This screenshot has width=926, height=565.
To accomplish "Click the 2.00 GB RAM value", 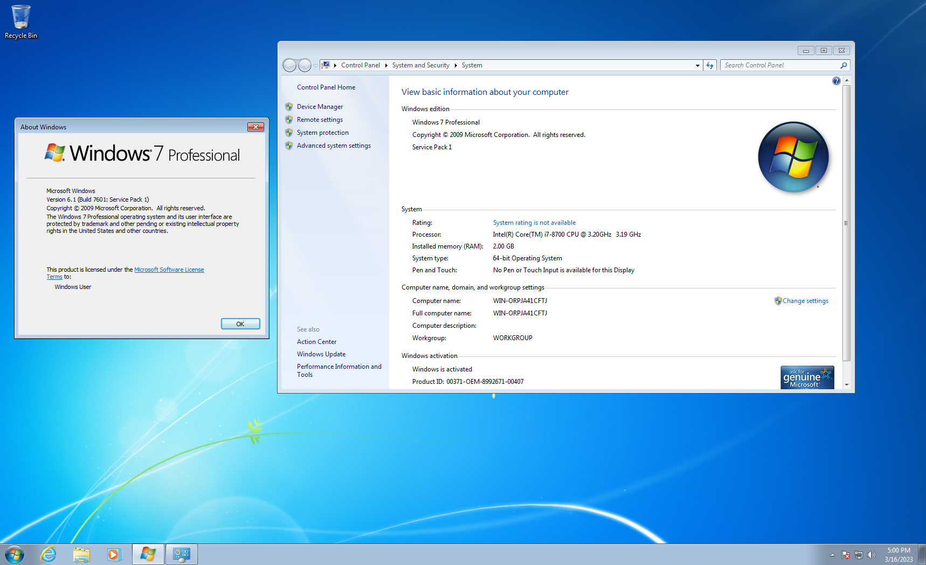I will pyautogui.click(x=503, y=246).
